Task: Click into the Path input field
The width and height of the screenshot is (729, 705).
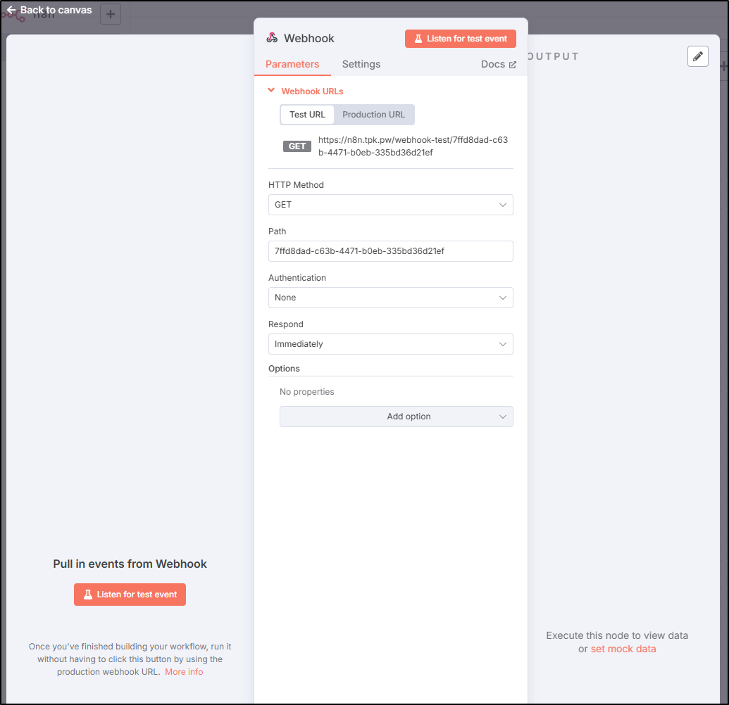Action: (x=390, y=251)
